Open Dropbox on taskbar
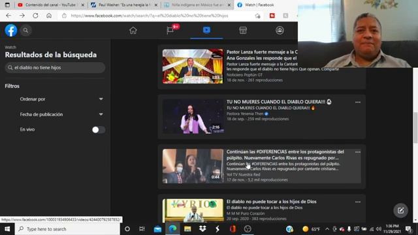The height and width of the screenshot is (235, 418). 202,229
